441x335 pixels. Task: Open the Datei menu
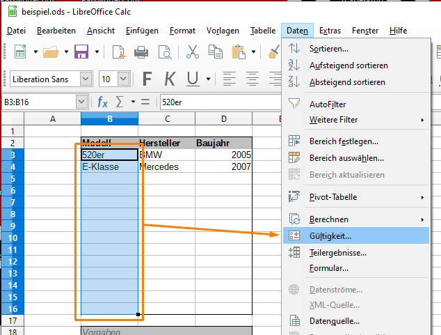16,31
